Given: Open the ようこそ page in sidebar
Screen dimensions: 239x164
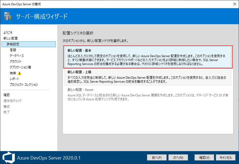Looking at the screenshot, I should coord(8,33).
